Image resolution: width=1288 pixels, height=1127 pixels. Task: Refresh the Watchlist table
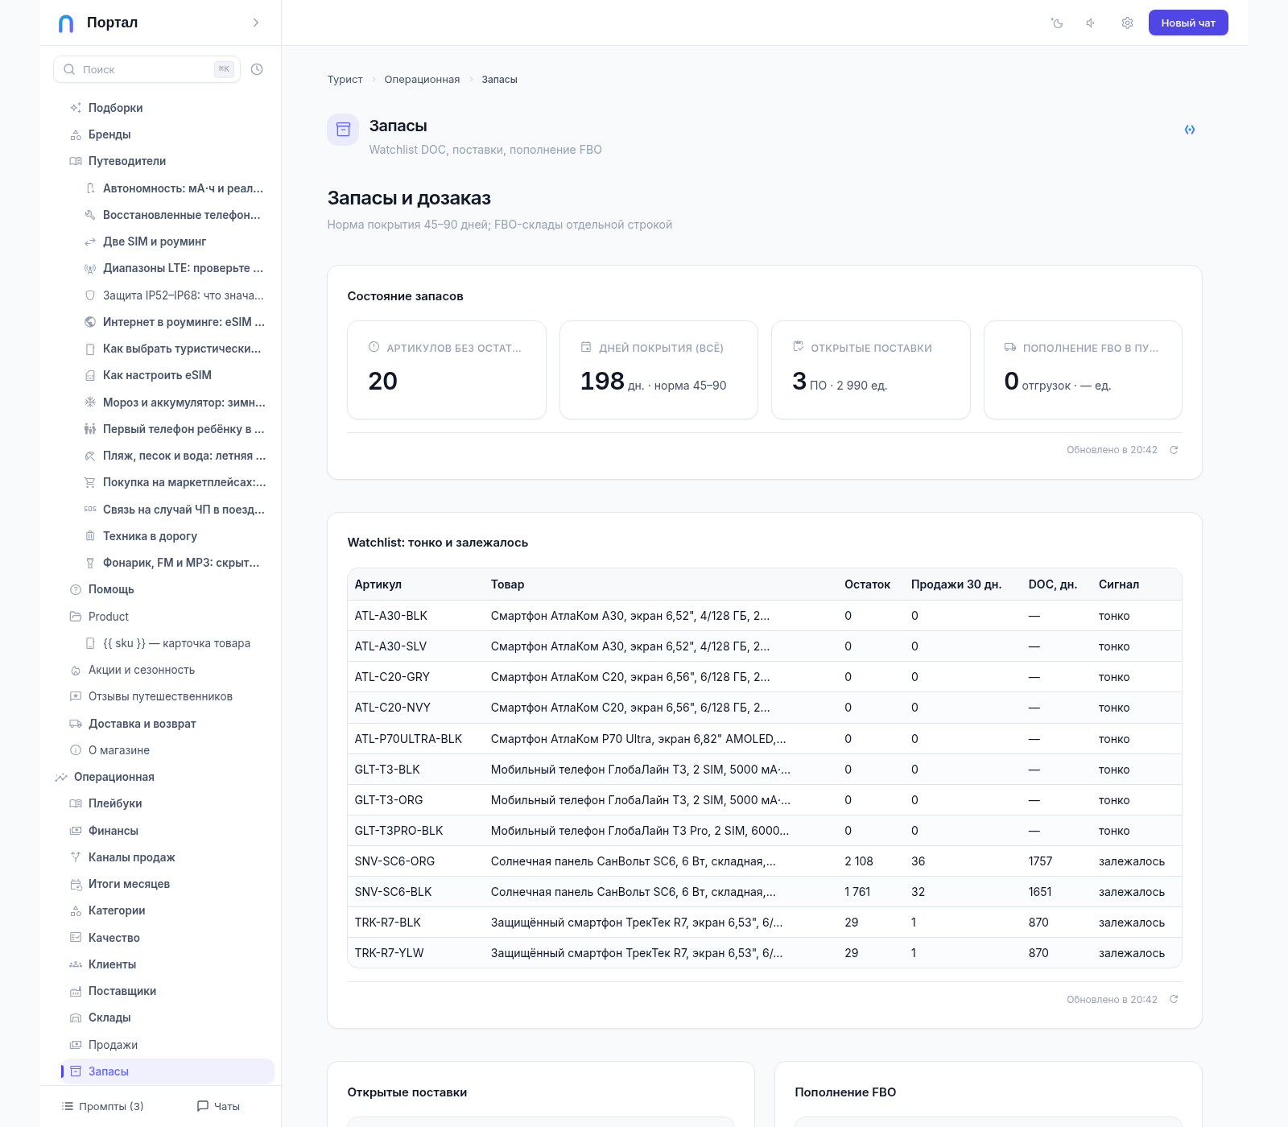tap(1174, 999)
